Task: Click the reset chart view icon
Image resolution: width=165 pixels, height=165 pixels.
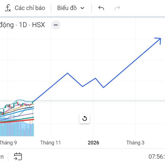Action: click(85, 119)
